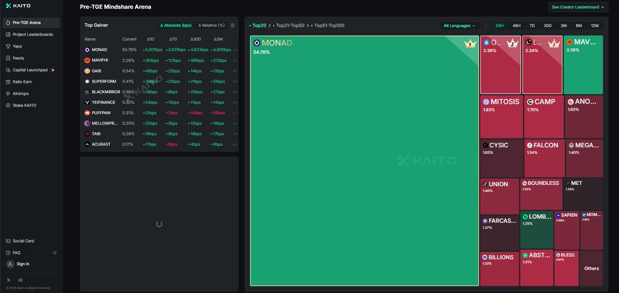Screen dimensions: 619x293
Task: Switch to Δ Relative (%) mode
Action: pos(211,25)
